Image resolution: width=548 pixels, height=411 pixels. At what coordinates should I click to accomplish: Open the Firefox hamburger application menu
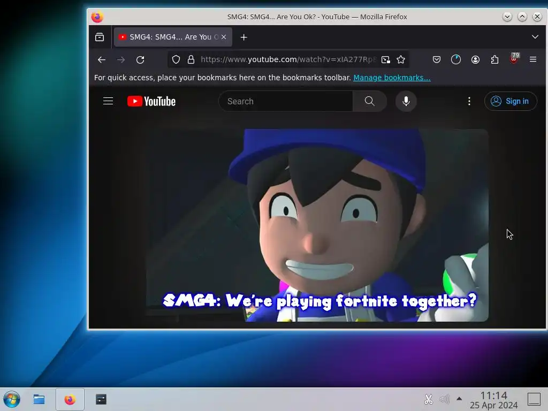[x=533, y=60]
